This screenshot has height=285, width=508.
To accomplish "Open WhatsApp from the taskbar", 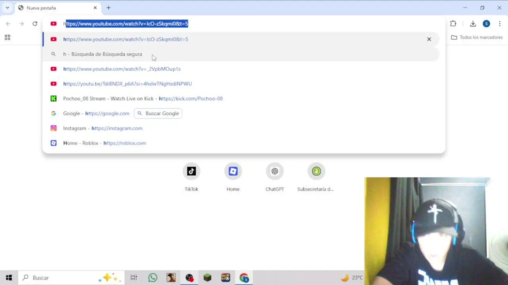I will pyautogui.click(x=153, y=278).
